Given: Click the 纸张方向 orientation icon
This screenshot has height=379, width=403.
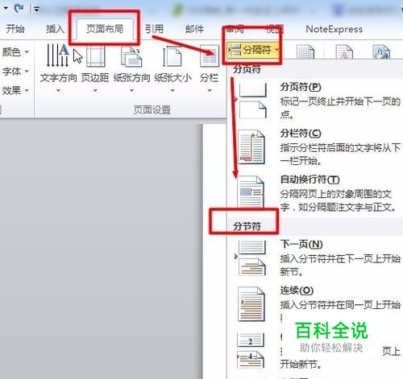Looking at the screenshot, I should [131, 56].
